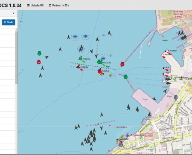Select the yellow dome buoy nearest green entrance beacon
Image resolution: width=192 pixels, height=155 pixels.
[x=111, y=75]
